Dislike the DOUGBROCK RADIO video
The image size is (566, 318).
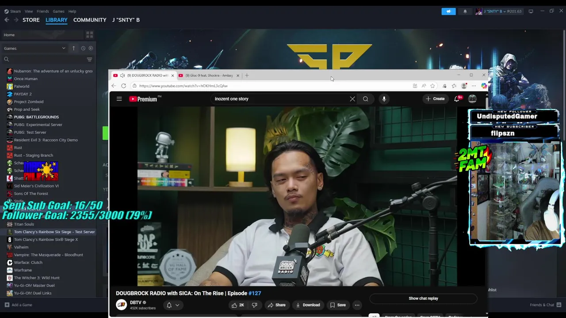254,305
